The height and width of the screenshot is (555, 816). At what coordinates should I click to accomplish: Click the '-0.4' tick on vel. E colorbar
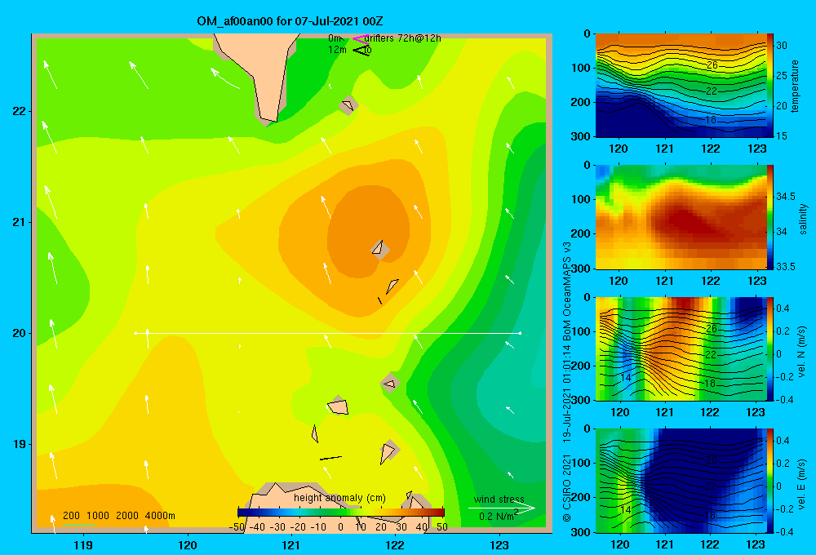click(x=784, y=531)
